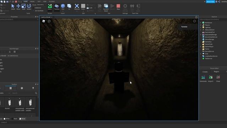Open the Mode Geometric dropdown
Image resolution: width=227 pixels, height=128 pixels.
41,5
